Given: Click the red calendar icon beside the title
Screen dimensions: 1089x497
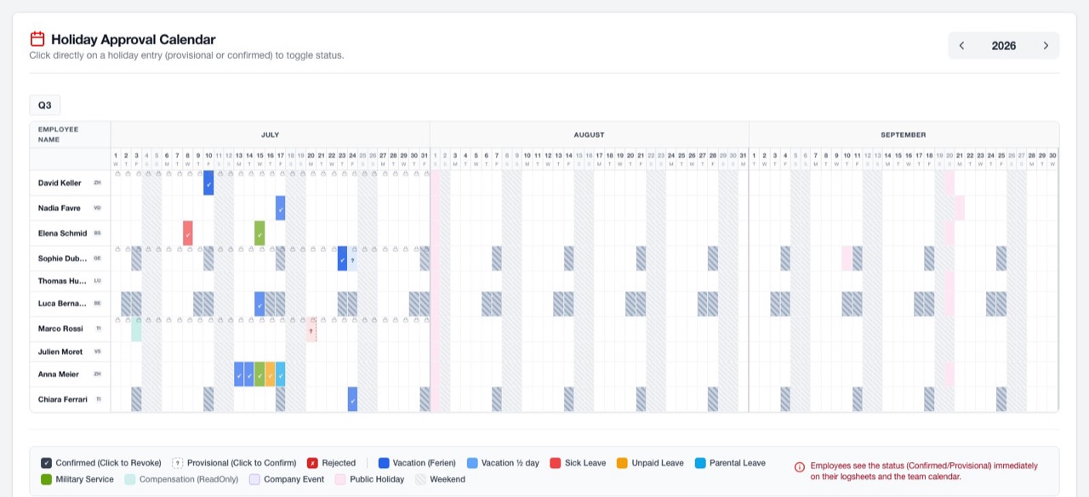Looking at the screenshot, I should 37,39.
